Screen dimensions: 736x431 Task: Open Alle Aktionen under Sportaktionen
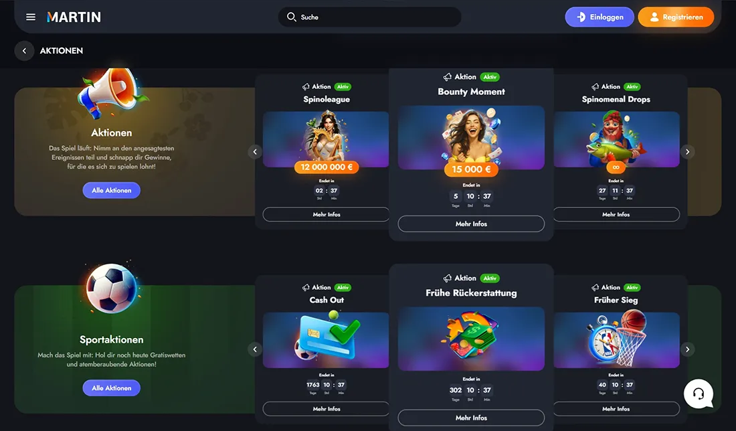(x=112, y=387)
